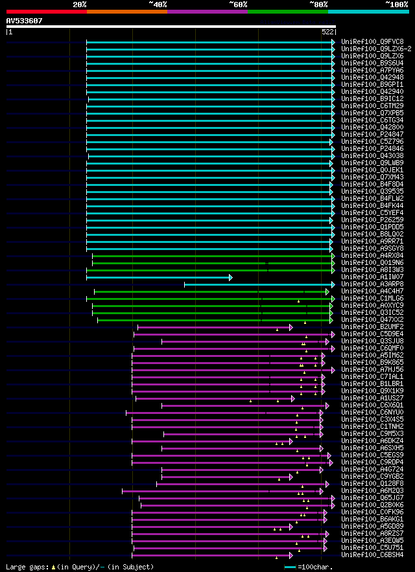Select the UniRef100_B9IC12 hit label
Screen dimensions: 415x572
tap(373, 99)
